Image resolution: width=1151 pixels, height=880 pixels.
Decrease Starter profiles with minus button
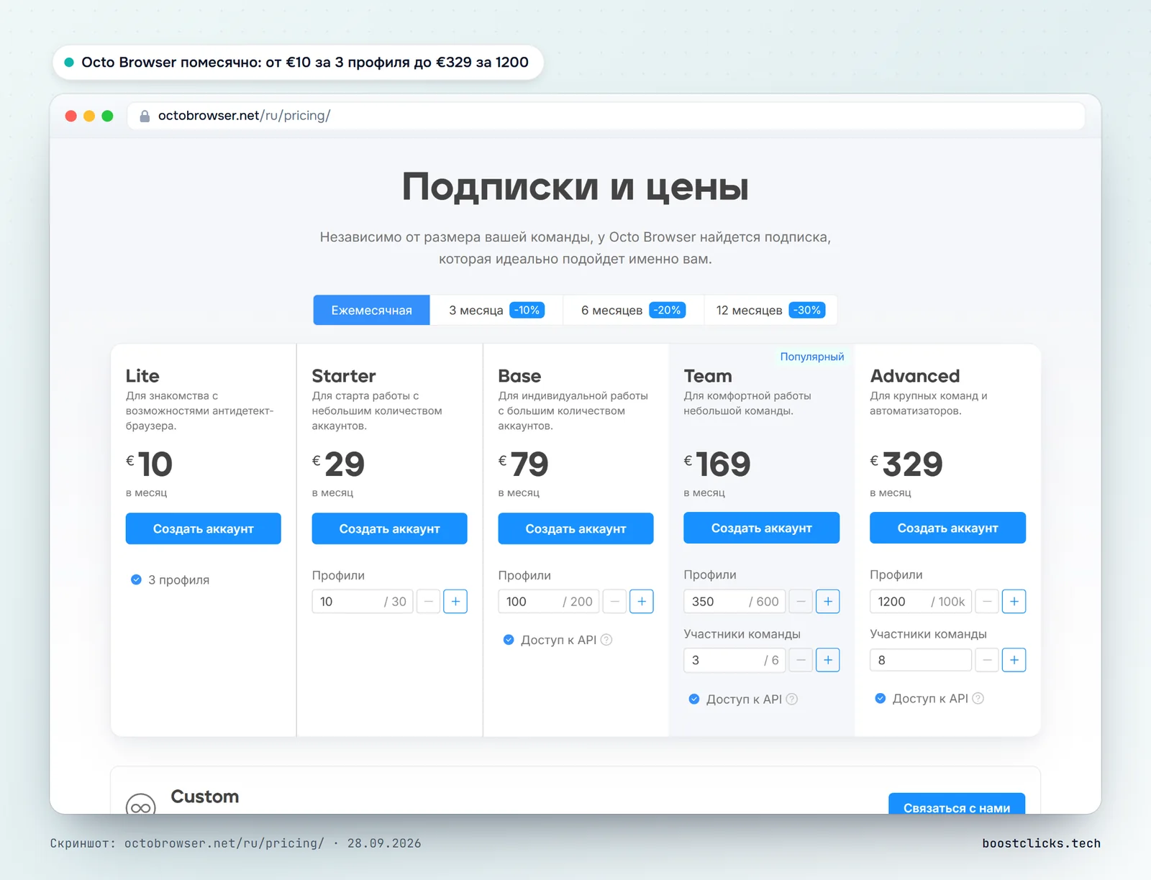coord(428,601)
